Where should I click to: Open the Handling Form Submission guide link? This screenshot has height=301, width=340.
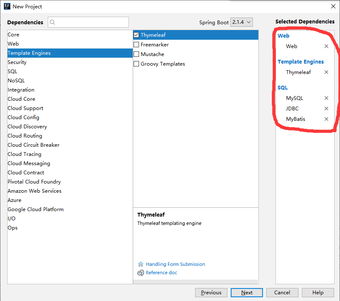(x=175, y=264)
